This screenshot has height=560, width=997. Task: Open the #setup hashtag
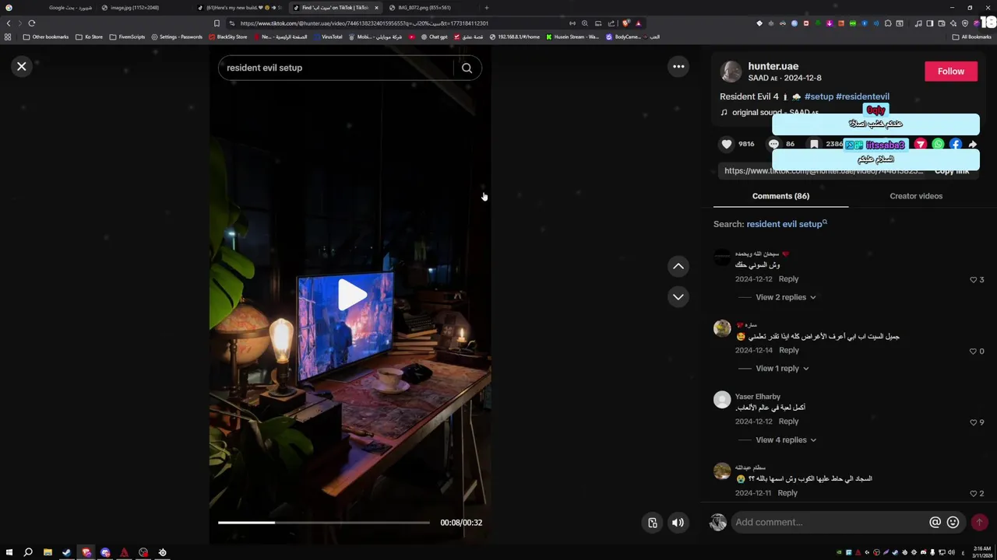click(x=818, y=96)
